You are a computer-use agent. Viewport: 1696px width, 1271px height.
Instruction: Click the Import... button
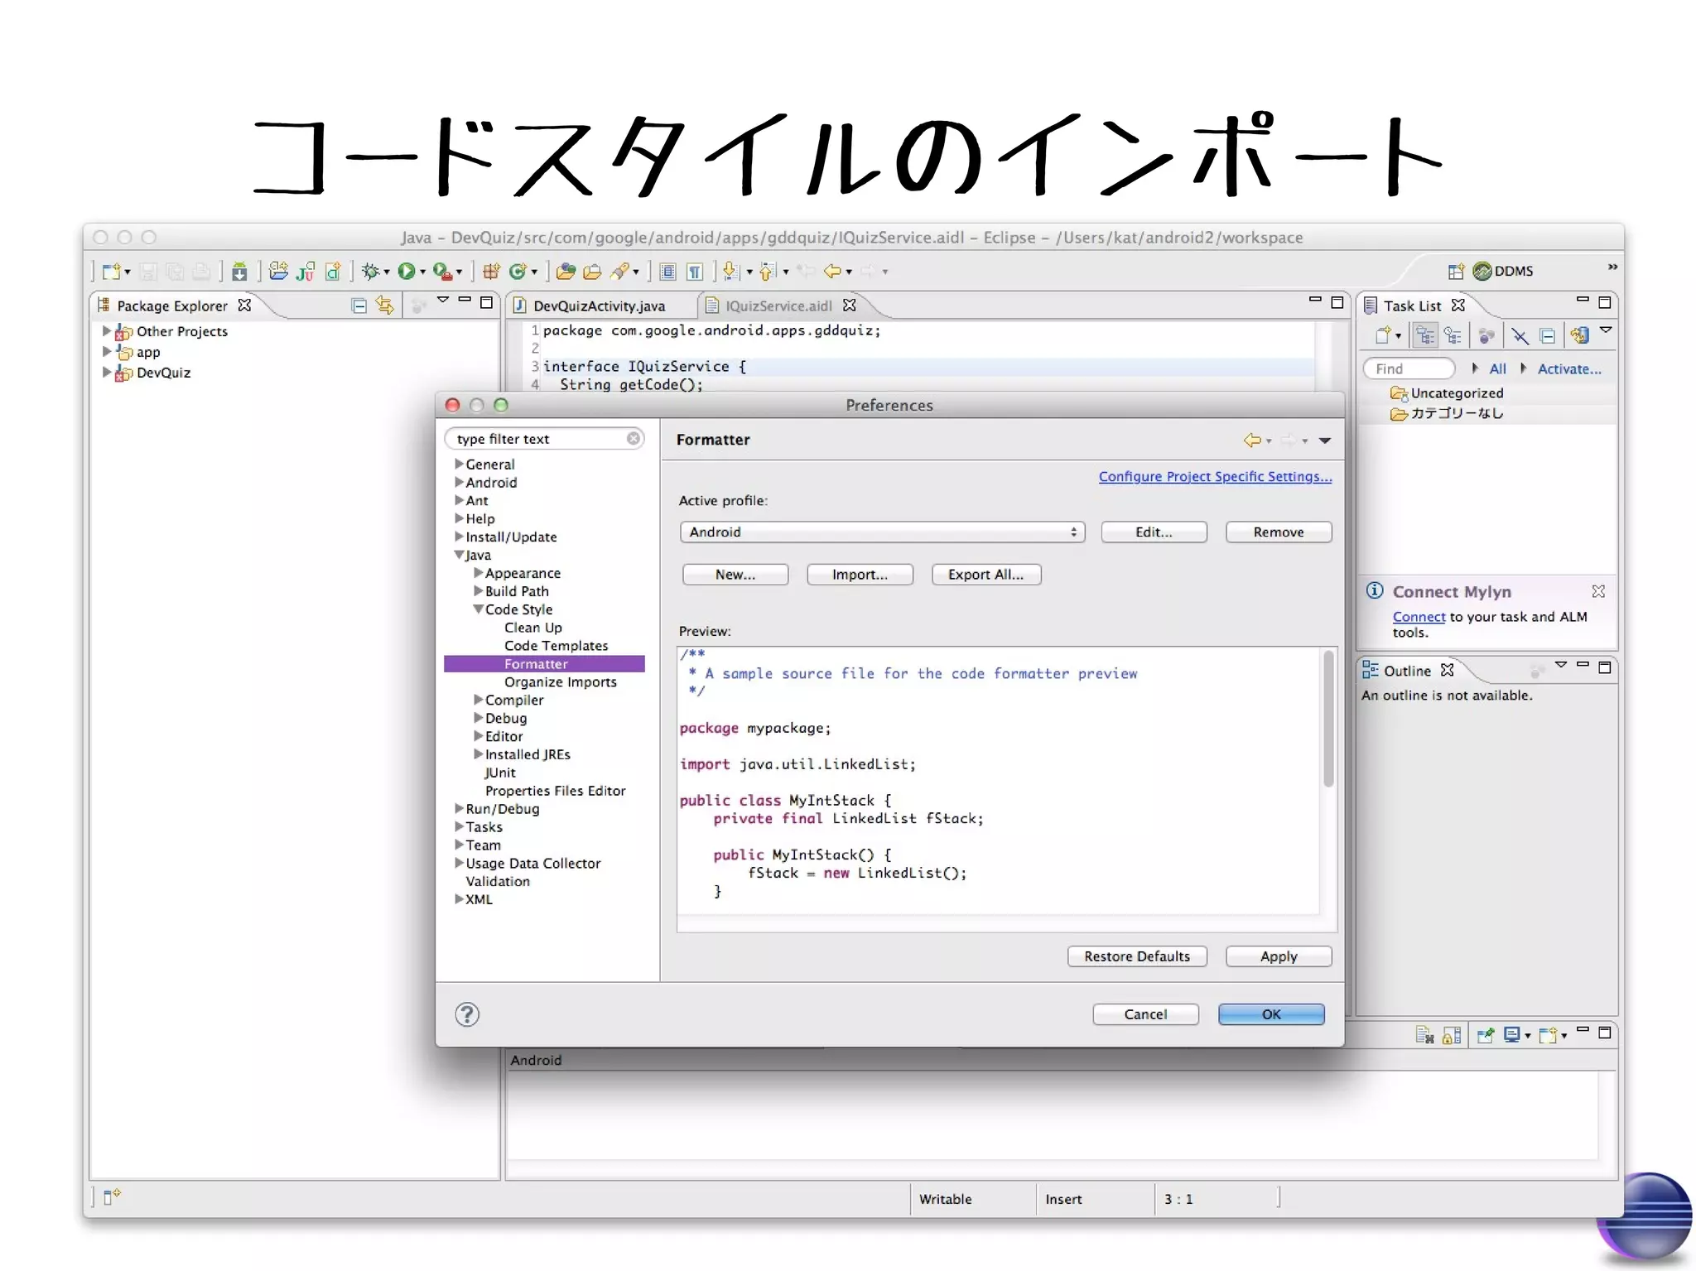click(x=860, y=575)
